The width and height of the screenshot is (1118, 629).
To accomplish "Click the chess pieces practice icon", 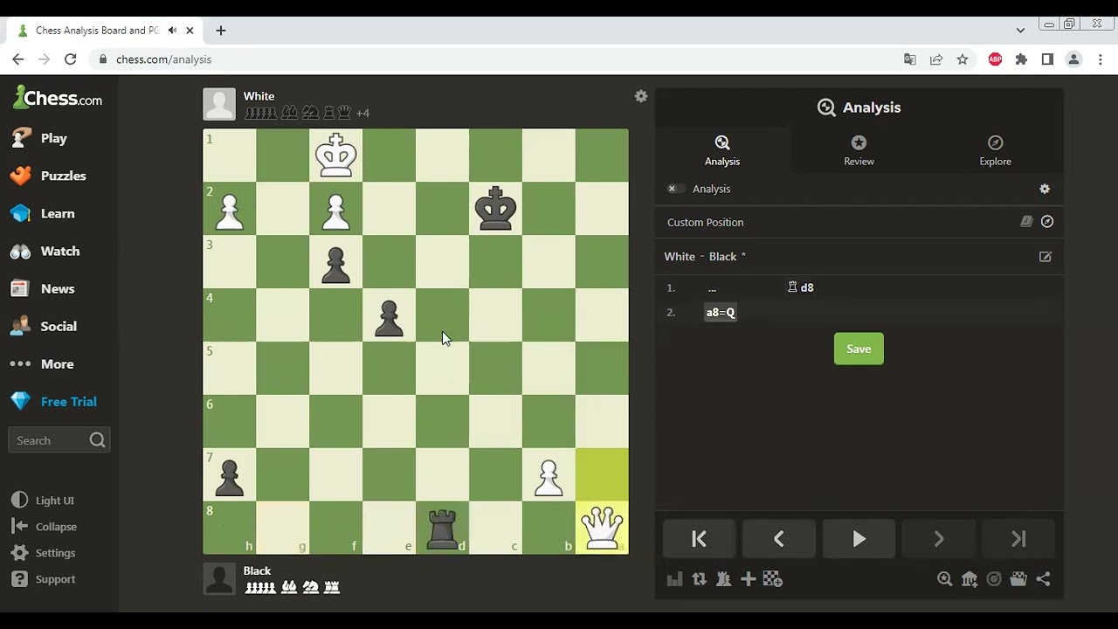I will pyautogui.click(x=723, y=579).
